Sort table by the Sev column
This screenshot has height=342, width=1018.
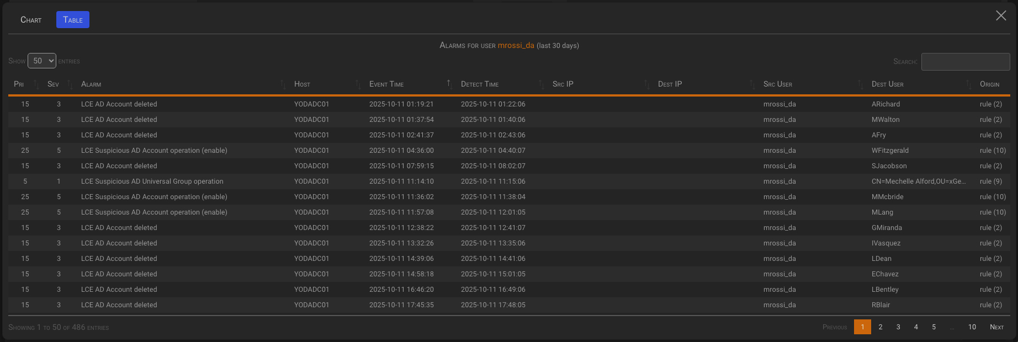[x=54, y=84]
